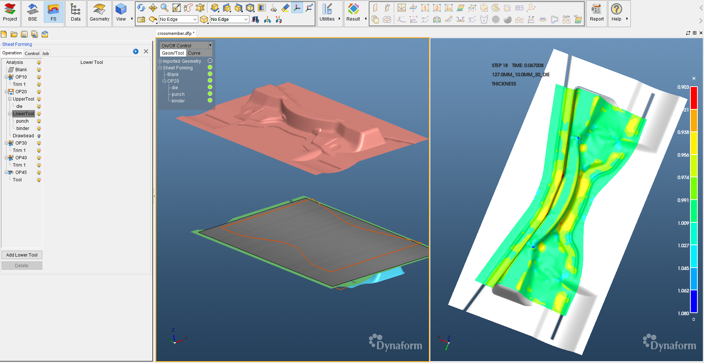Click the blue run play icon
Viewport: 704px width, 363px height.
136,51
